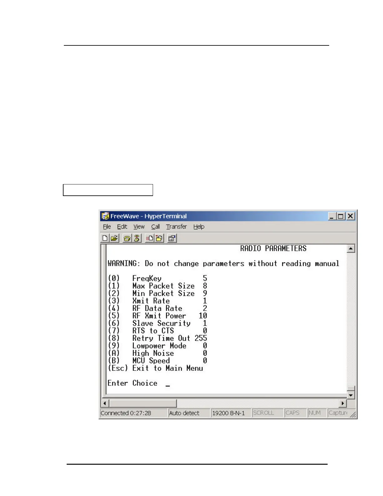The image size is (383, 496).
Task: Click the '(6) Slave Security' line
Action: pyautogui.click(x=157, y=323)
